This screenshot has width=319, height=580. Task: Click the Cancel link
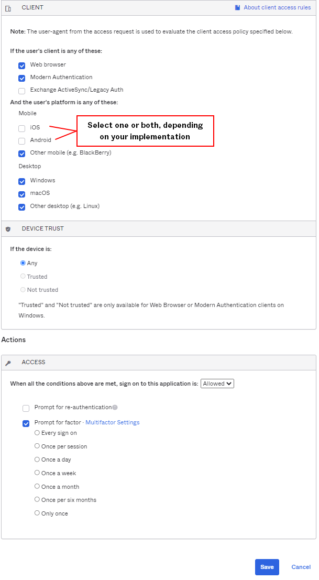coord(301,567)
